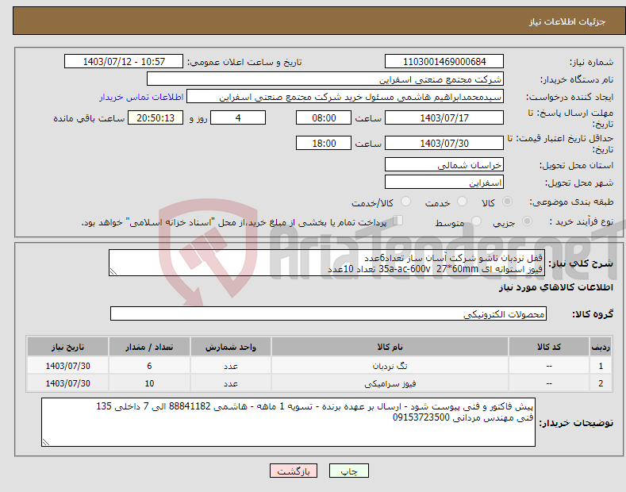Screen dimensions: 626x492
Task: Click the remaining time field 20:50:13
Action: (156, 117)
